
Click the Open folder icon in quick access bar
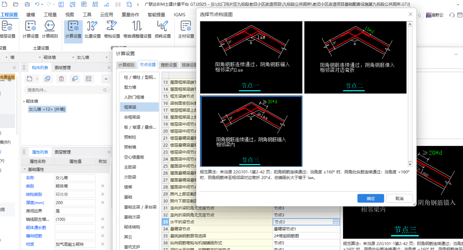tap(16, 4)
